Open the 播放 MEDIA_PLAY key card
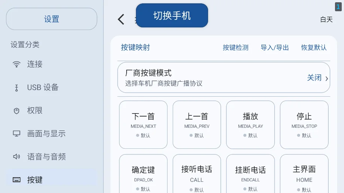 coord(250,125)
